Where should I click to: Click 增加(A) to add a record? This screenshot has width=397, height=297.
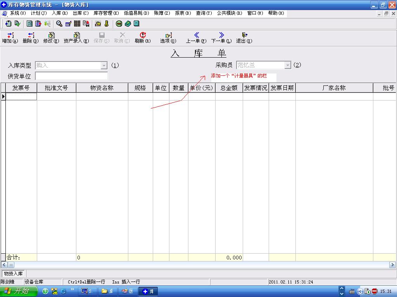click(x=10, y=38)
